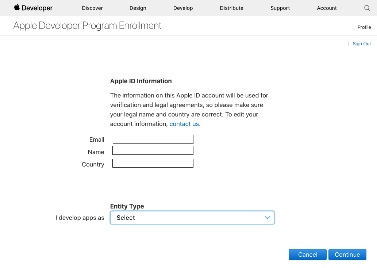Open the Discover menu

92,8
